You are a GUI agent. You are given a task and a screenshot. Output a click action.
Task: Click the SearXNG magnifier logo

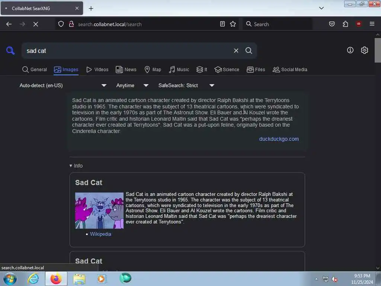[10, 51]
